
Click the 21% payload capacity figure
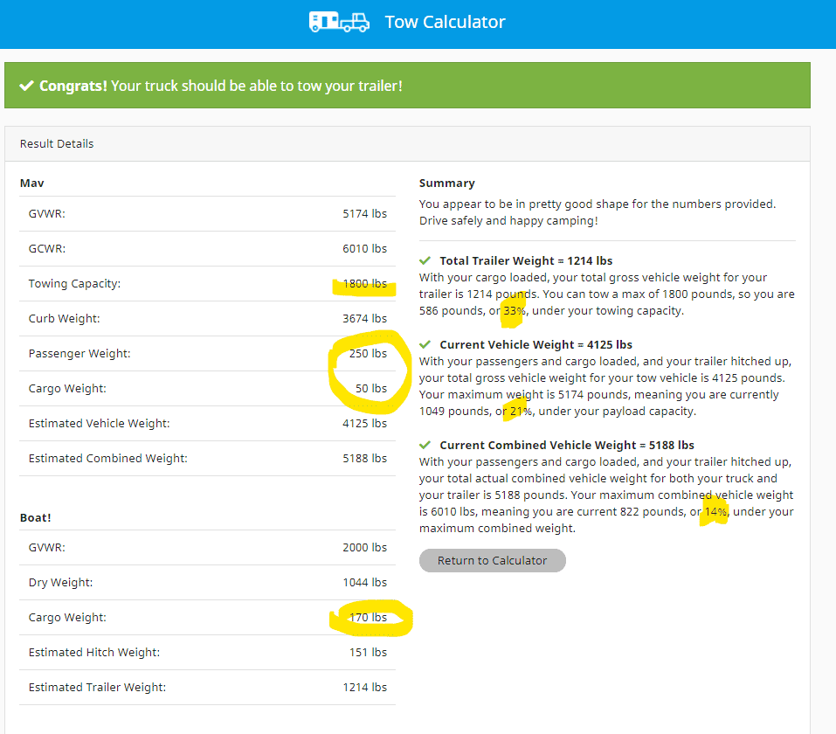click(x=521, y=411)
